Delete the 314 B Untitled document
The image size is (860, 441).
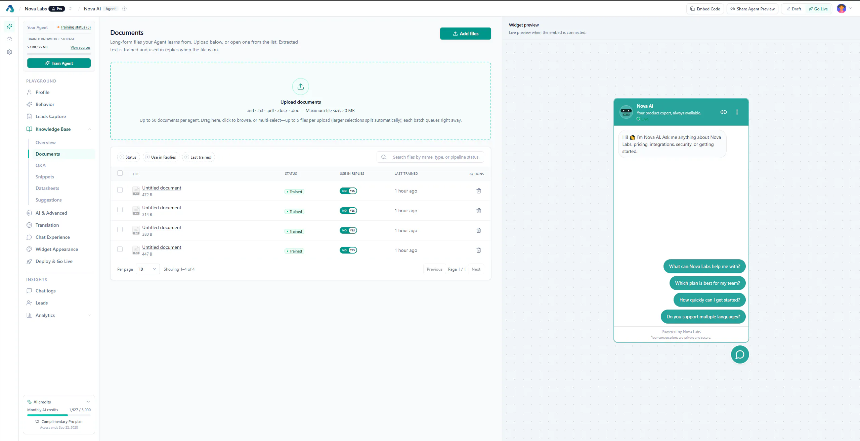(479, 211)
